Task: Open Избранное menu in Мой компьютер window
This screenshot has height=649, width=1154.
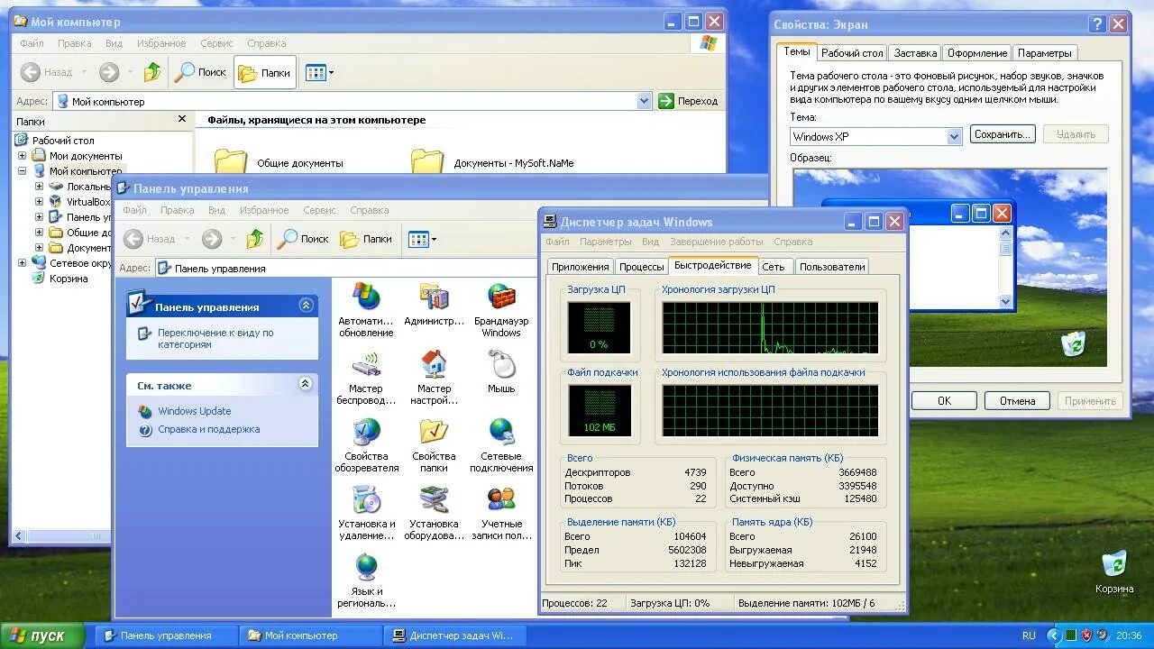Action: pos(161,43)
